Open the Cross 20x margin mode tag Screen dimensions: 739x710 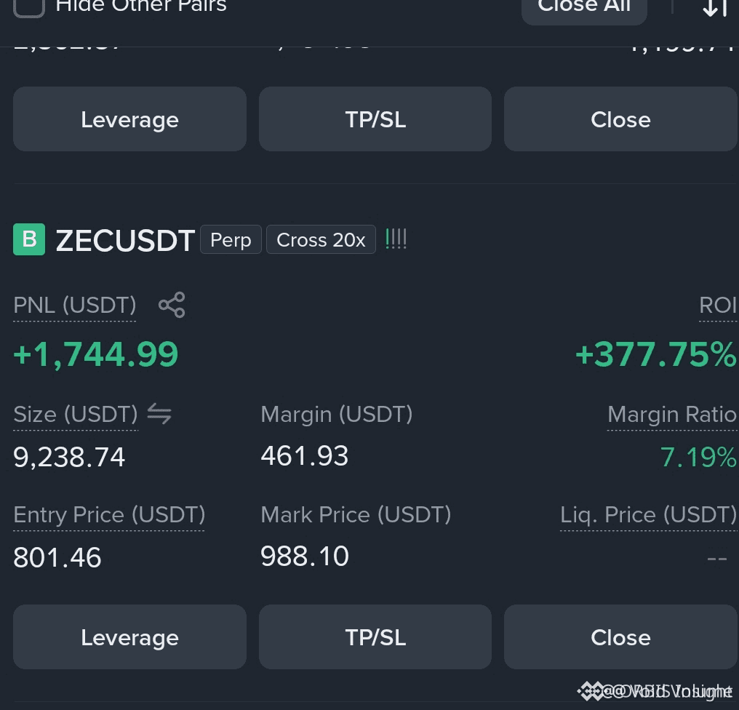click(x=321, y=239)
